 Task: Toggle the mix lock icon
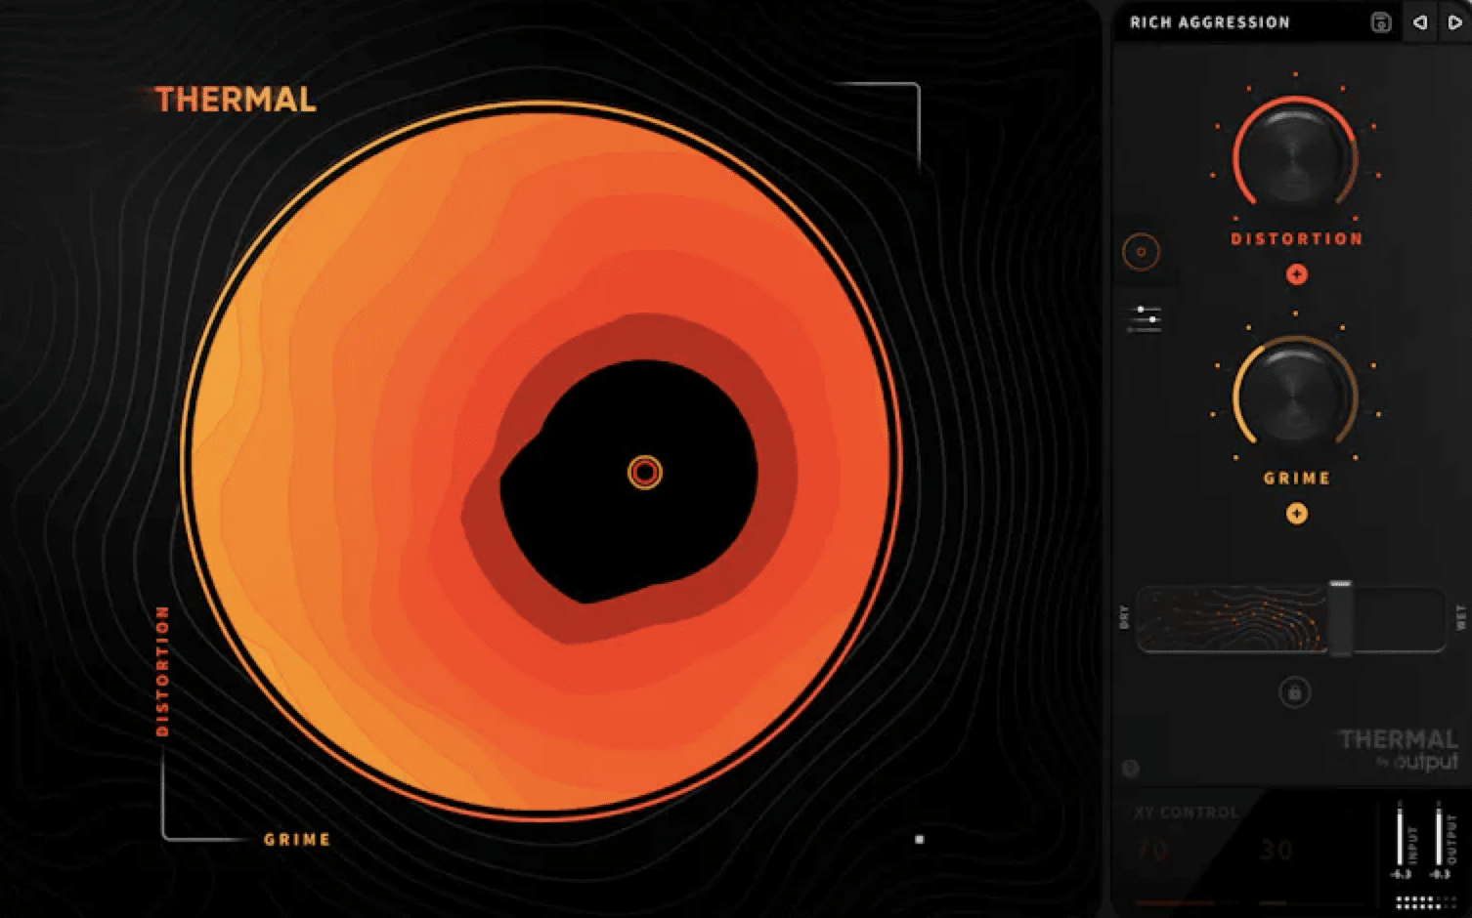pyautogui.click(x=1294, y=693)
